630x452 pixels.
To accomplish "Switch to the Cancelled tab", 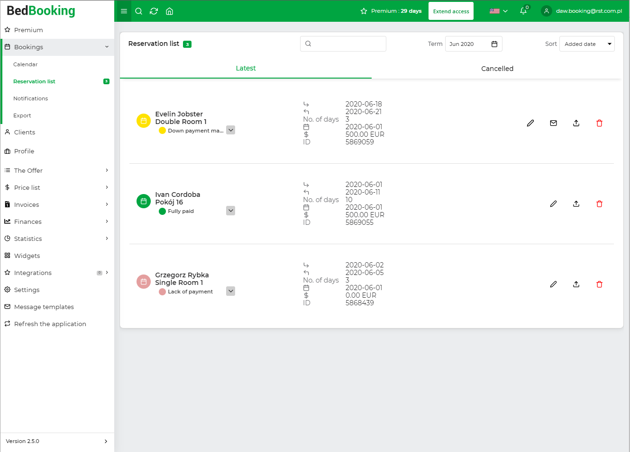I will click(x=497, y=69).
